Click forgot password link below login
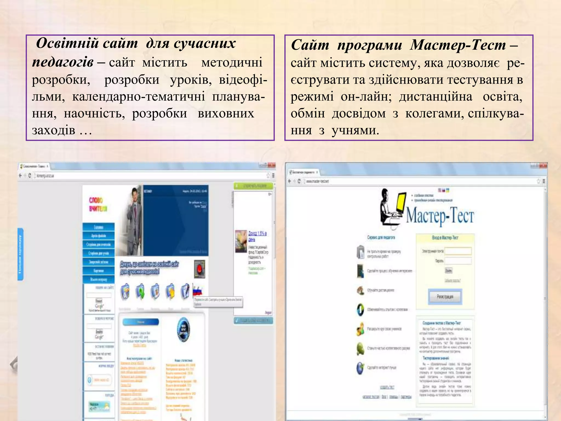The image size is (561, 421). pyautogui.click(x=453, y=280)
